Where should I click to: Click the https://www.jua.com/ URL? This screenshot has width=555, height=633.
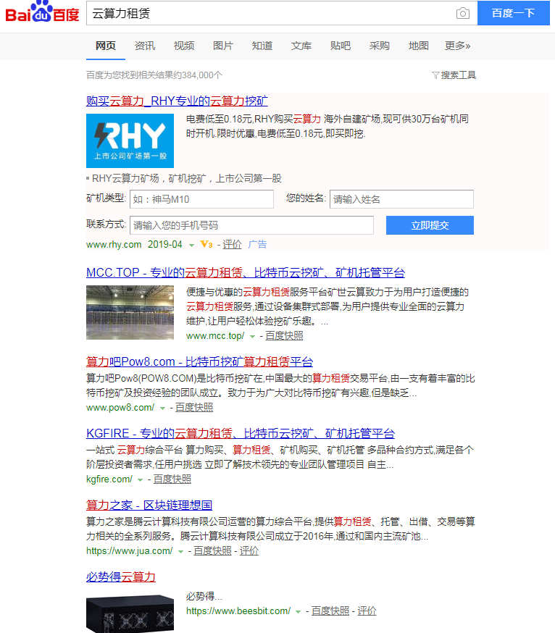[x=129, y=550]
